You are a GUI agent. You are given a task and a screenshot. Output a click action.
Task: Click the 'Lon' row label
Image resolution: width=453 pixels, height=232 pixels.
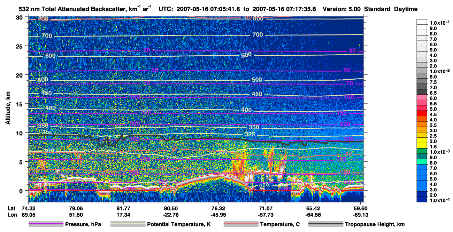[12, 215]
